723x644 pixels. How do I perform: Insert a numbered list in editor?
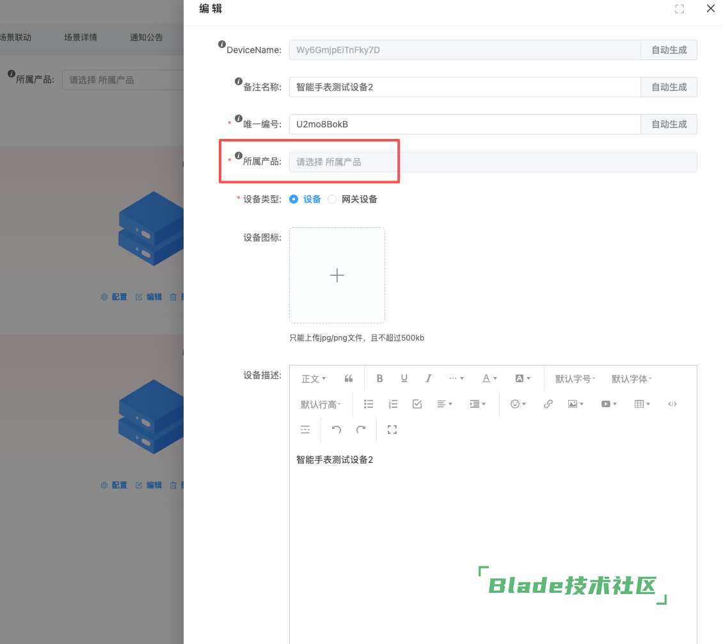[393, 404]
